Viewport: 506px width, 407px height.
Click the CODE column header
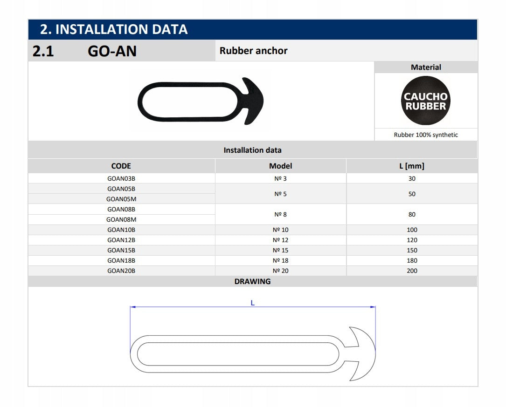pos(121,166)
